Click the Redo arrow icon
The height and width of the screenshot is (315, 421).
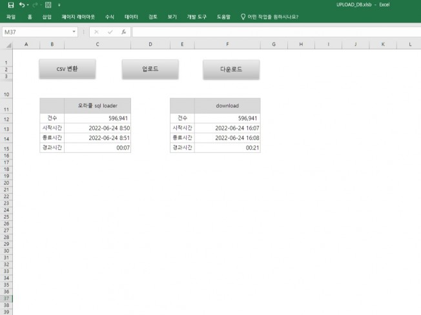(35, 5)
